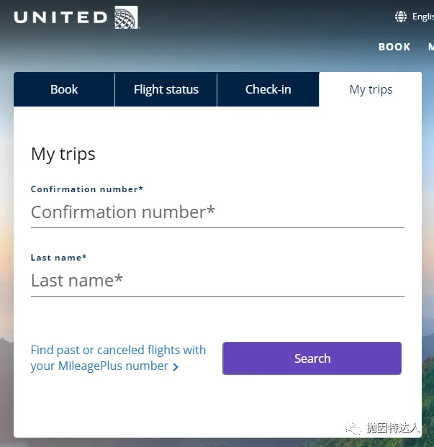Click the WeChat watermark icon

coord(353,428)
